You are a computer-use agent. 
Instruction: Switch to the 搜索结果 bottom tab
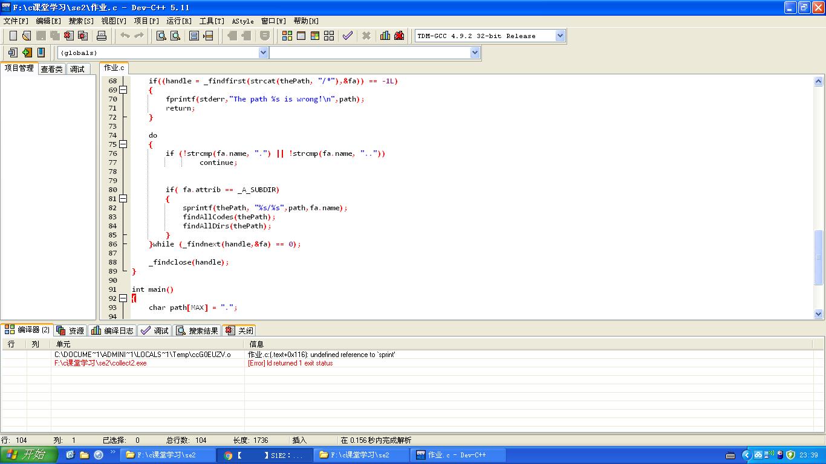tap(197, 330)
